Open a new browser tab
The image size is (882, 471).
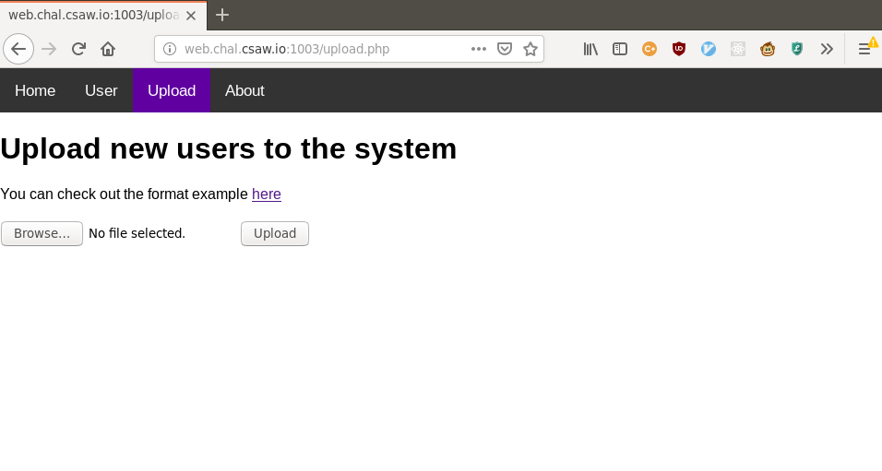(x=222, y=15)
